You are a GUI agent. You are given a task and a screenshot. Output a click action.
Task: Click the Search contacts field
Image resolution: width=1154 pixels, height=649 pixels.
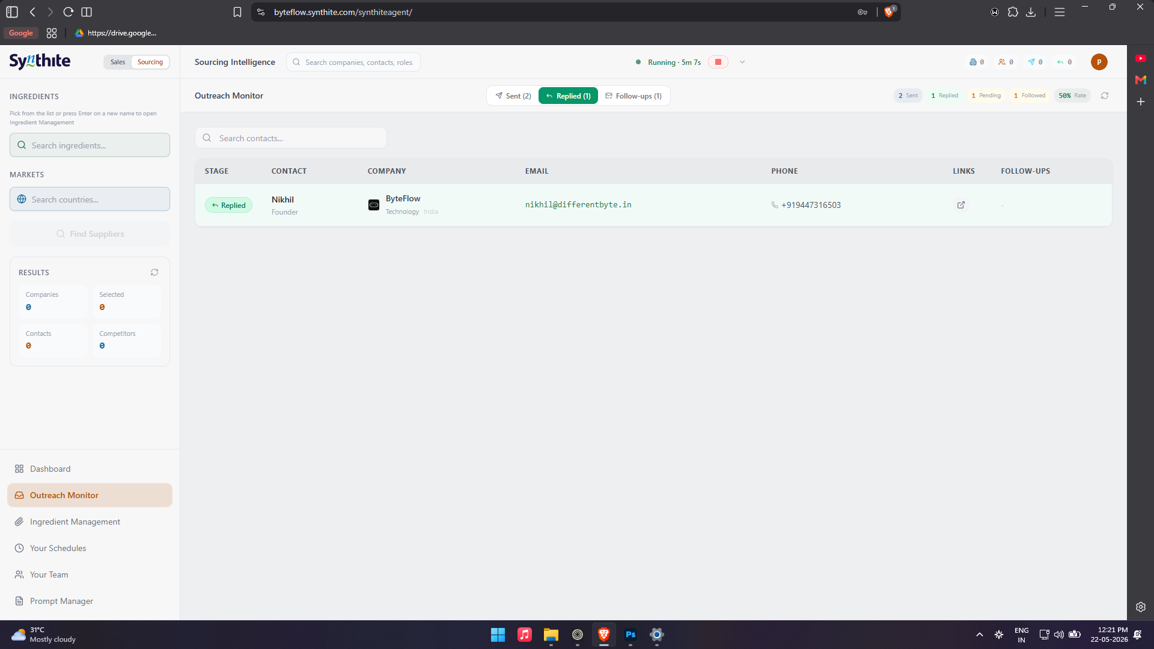290,138
